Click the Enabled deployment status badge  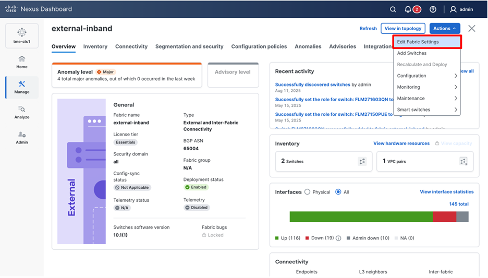click(x=196, y=187)
